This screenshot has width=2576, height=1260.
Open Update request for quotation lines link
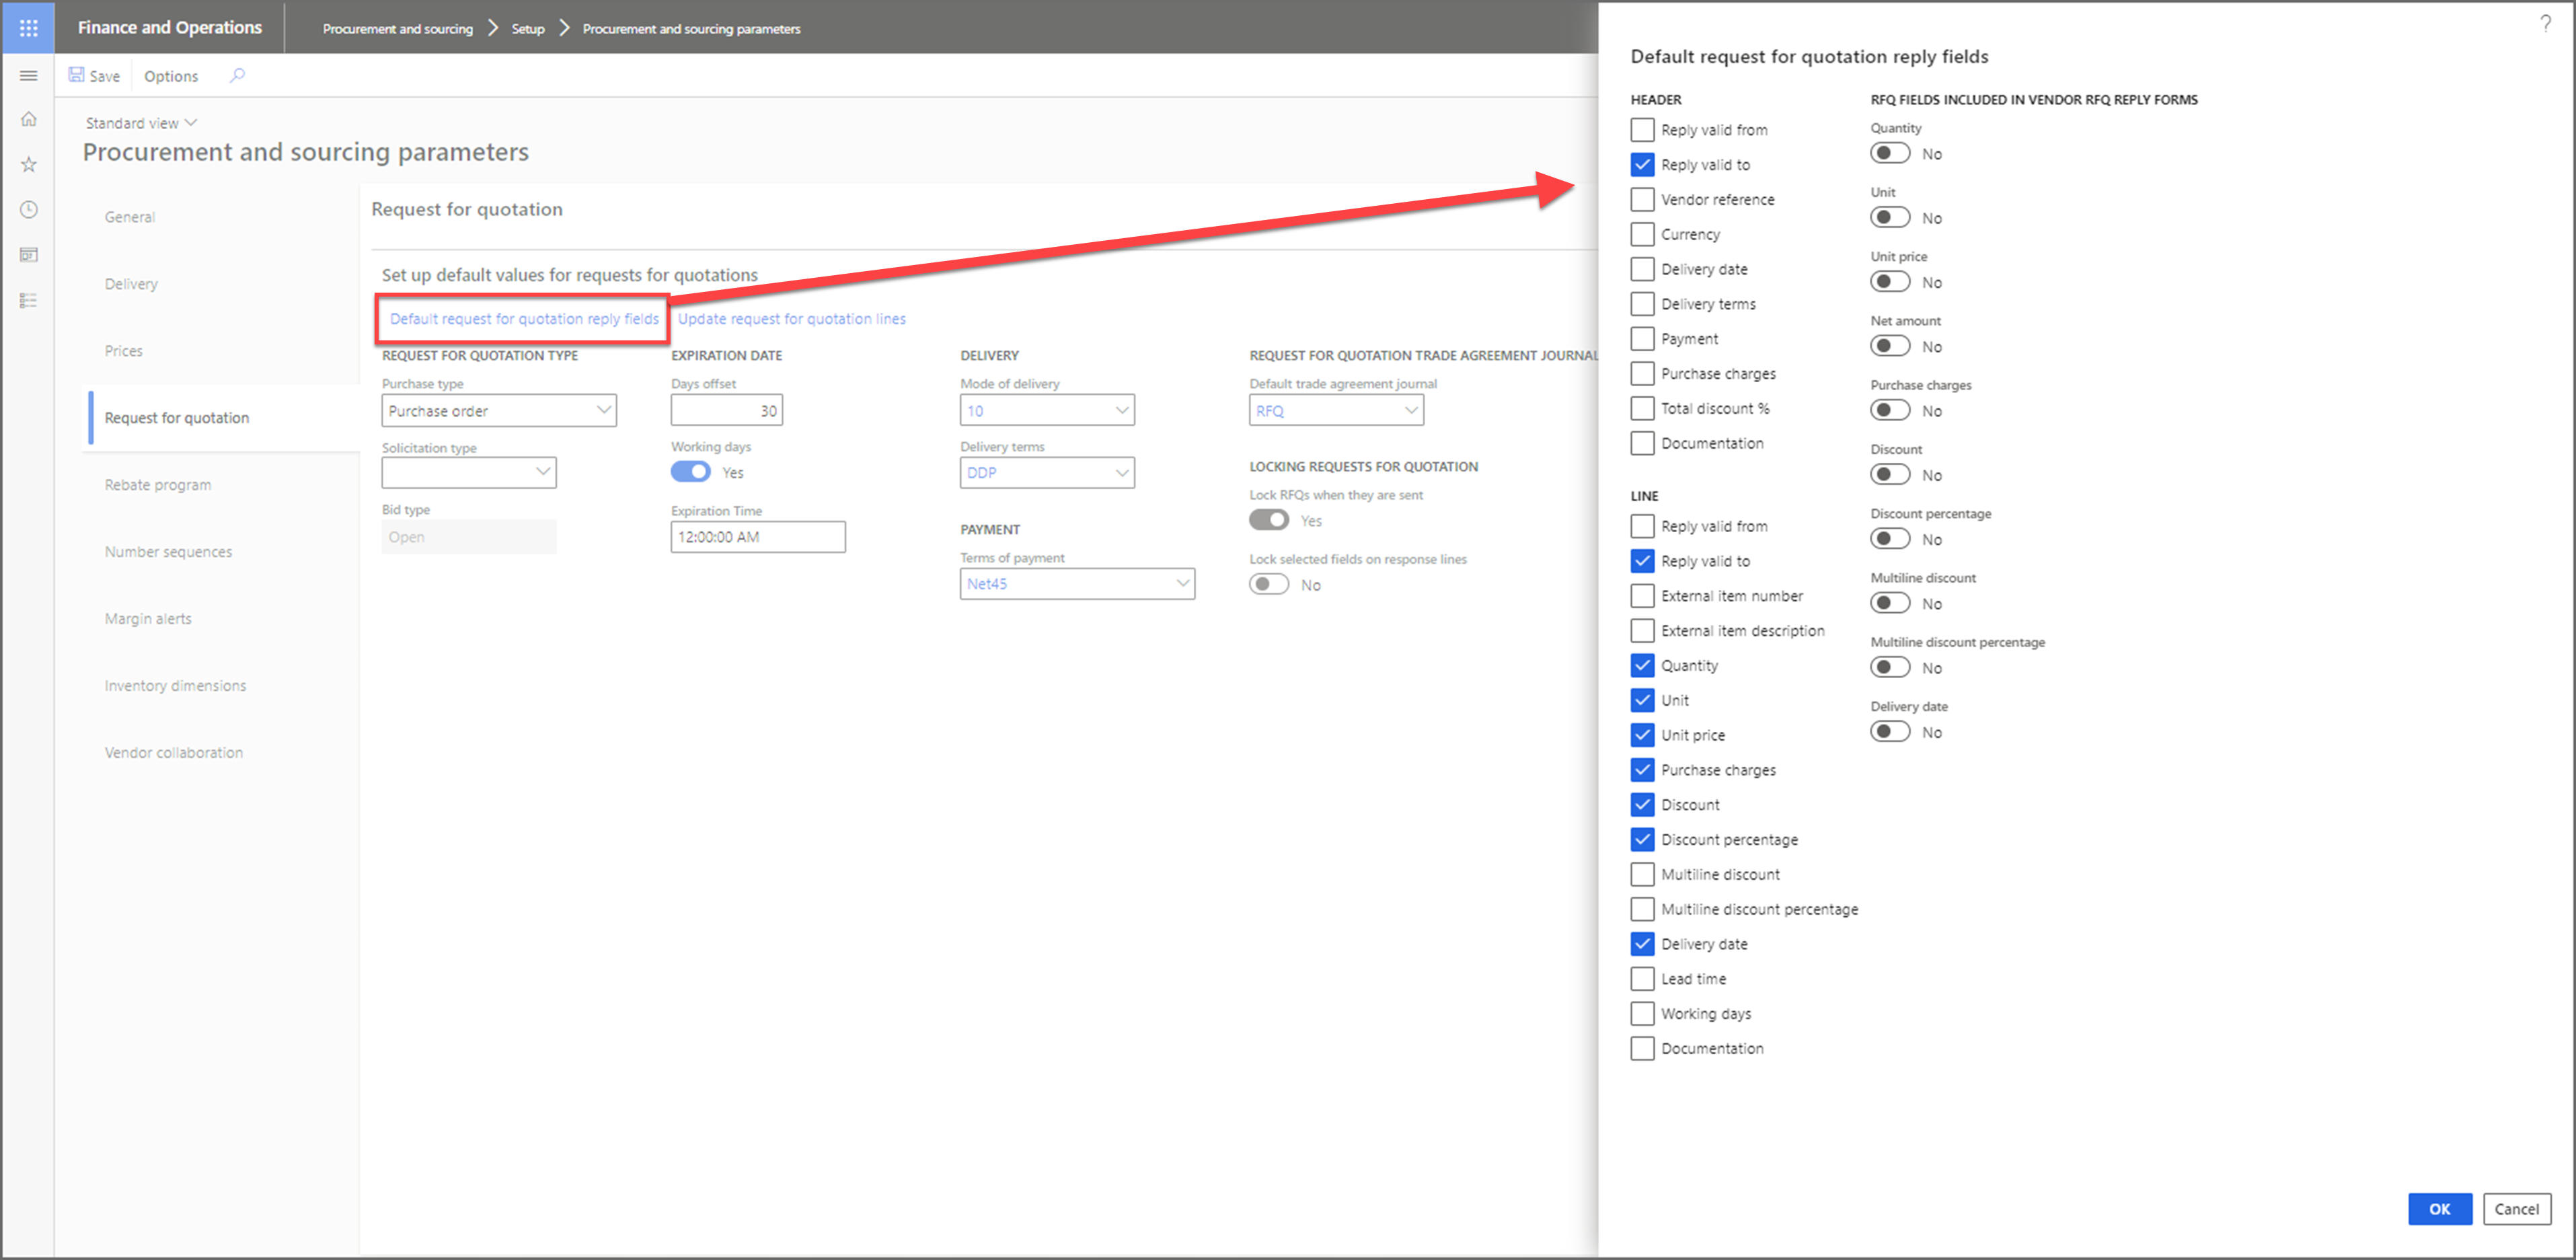792,319
